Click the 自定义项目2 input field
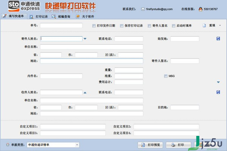This screenshot has width=227, height=151. click(x=166, y=126)
